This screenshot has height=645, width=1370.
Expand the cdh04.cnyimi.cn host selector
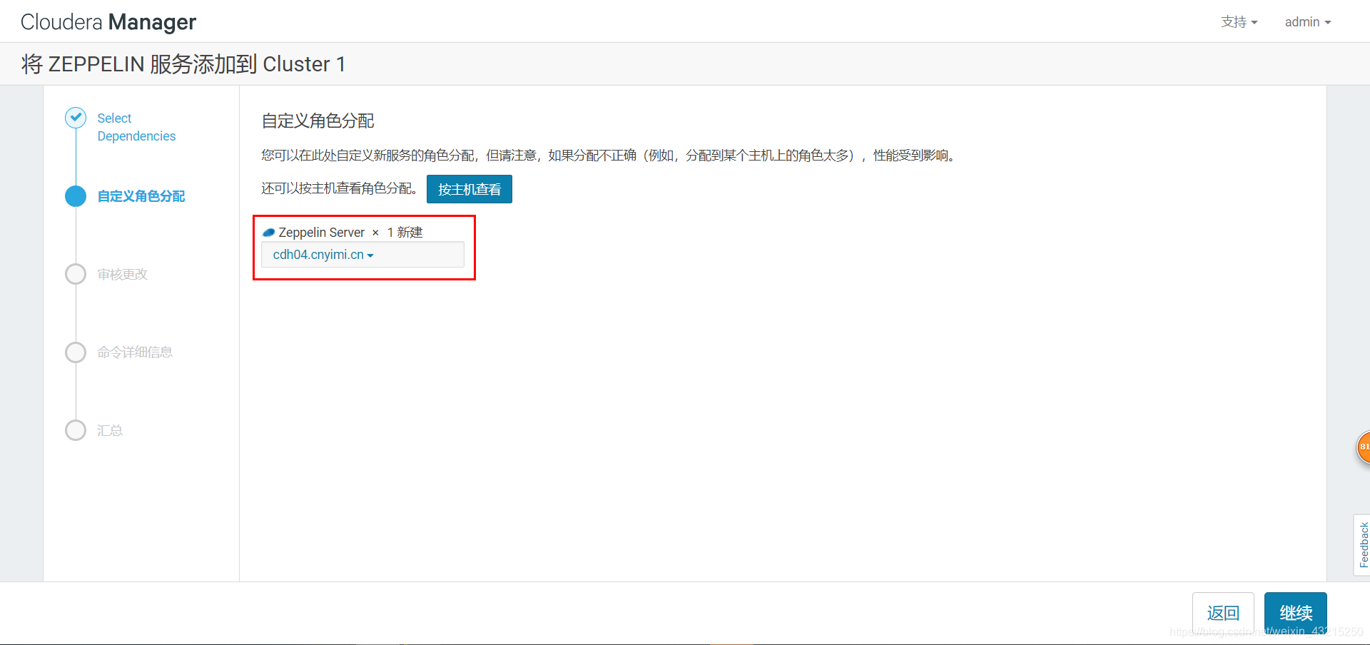point(362,255)
